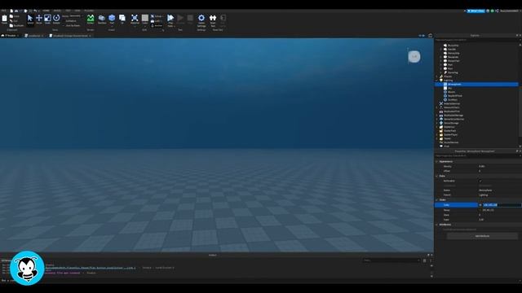Click the Duplicate button in Clipboard group
The height and width of the screenshot is (293, 522).
(x=16, y=25)
